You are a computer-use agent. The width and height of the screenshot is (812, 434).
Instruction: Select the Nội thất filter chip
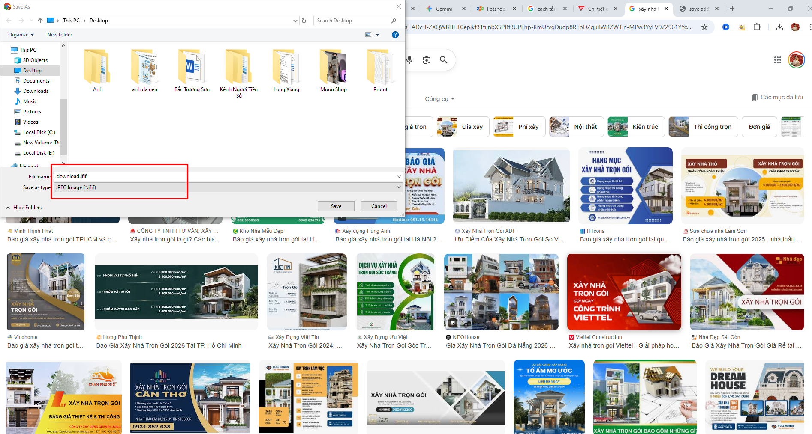pyautogui.click(x=577, y=127)
